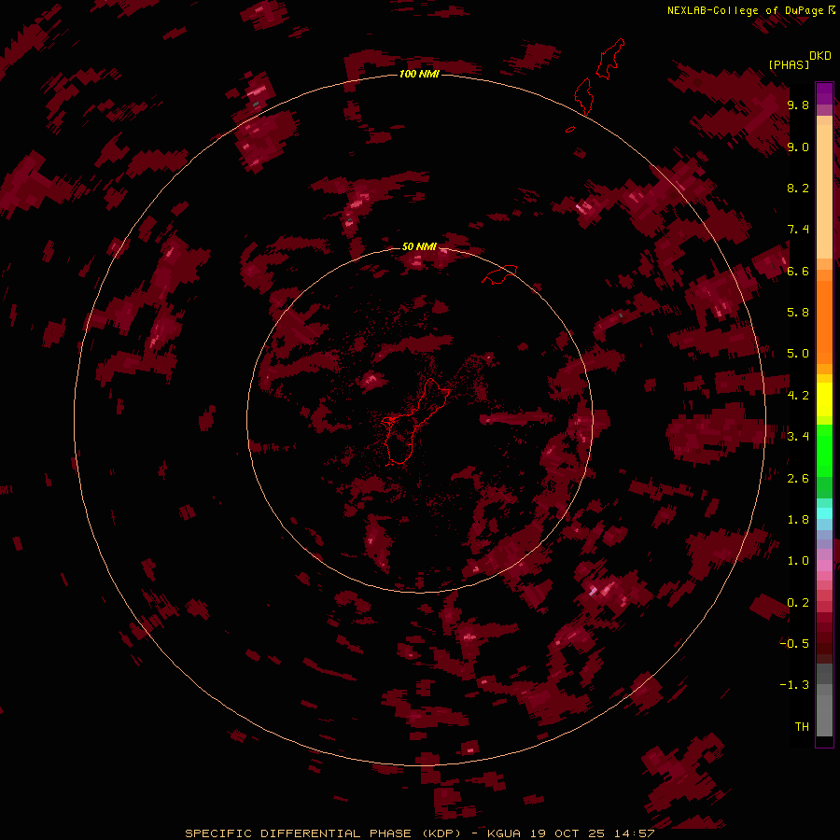840x840 pixels.
Task: Click the small island outline on the 50 NMI ring
Action: (499, 273)
